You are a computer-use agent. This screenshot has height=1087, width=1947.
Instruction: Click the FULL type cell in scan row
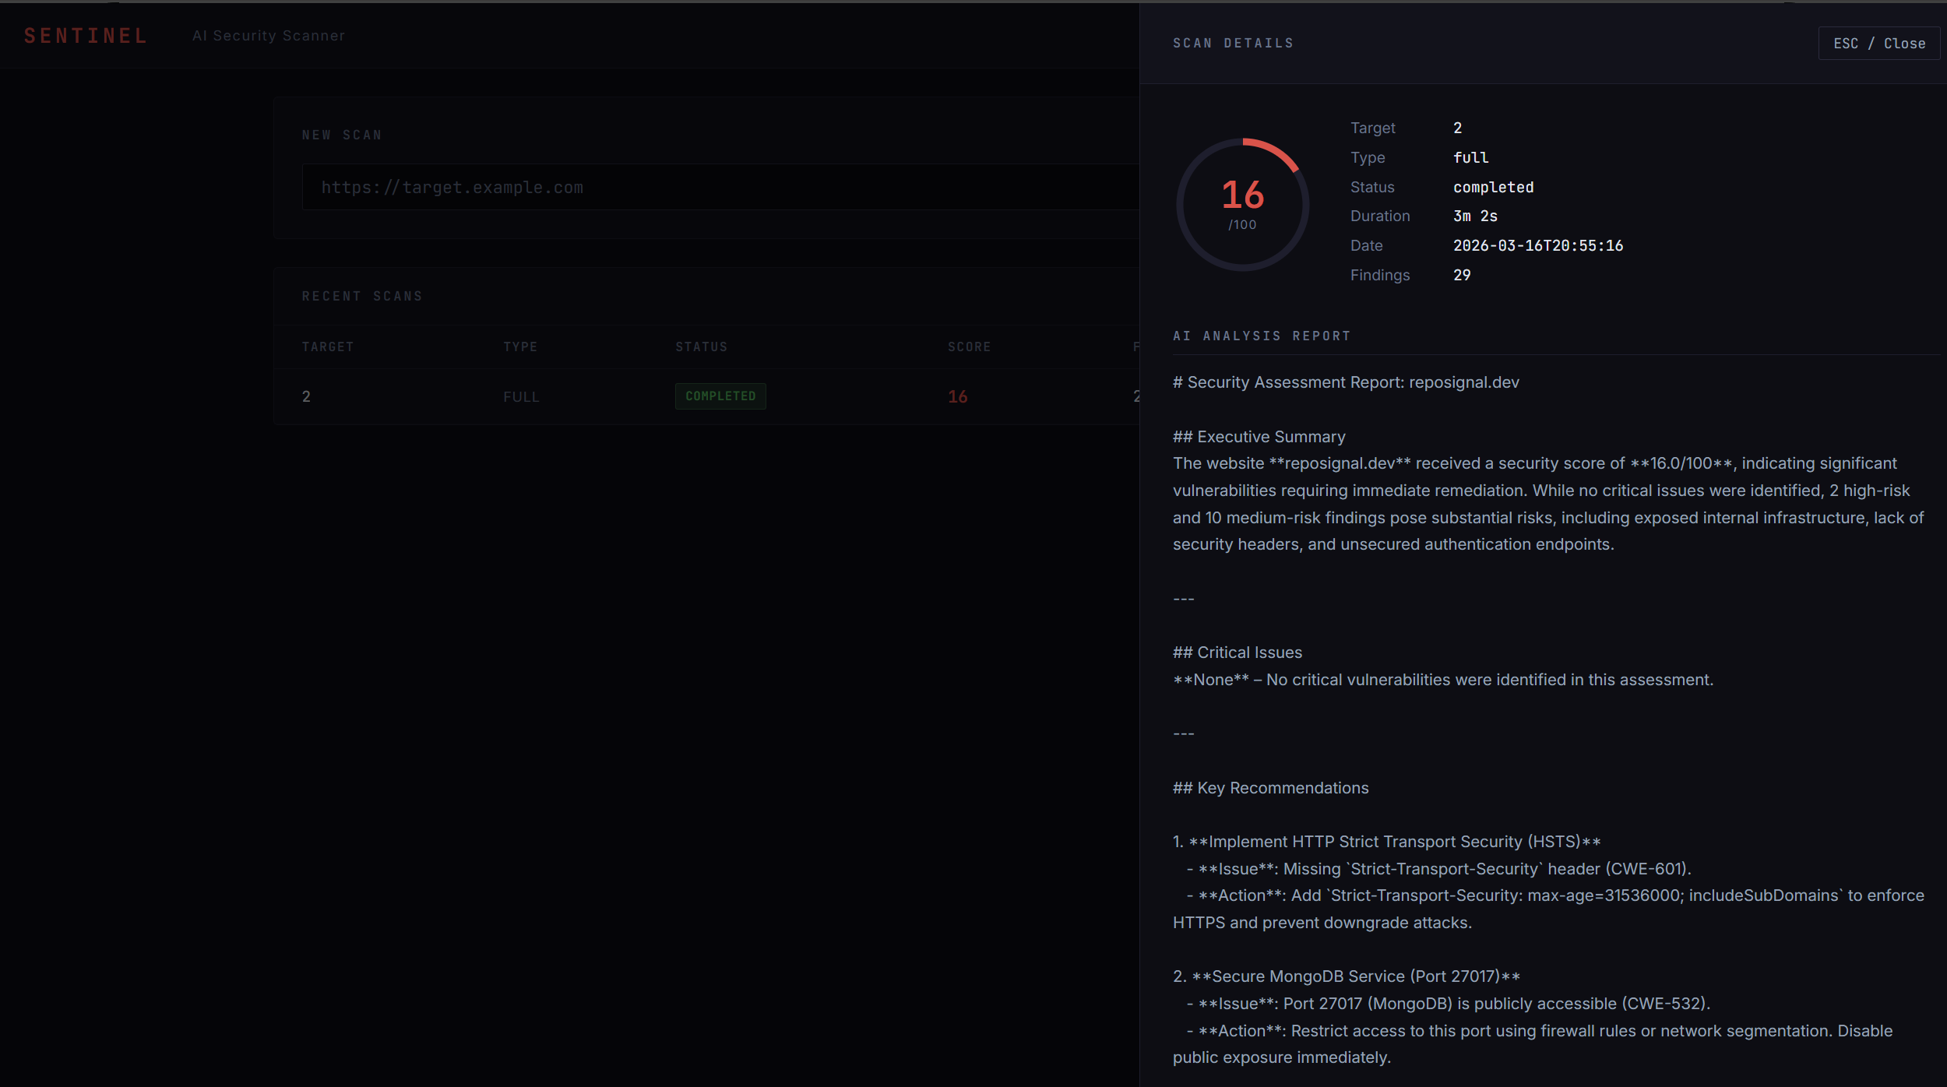[521, 397]
